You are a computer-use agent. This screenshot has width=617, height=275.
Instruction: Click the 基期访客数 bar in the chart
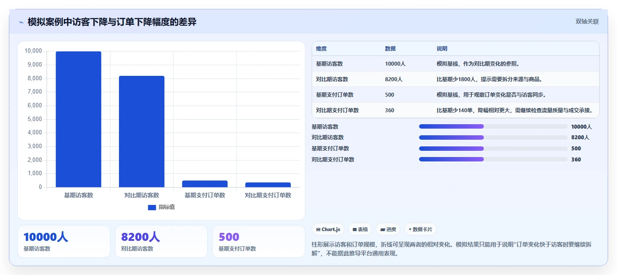[79, 119]
